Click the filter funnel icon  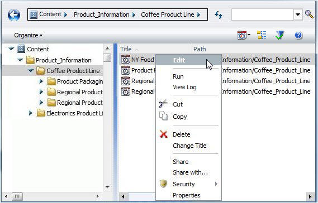(x=279, y=35)
